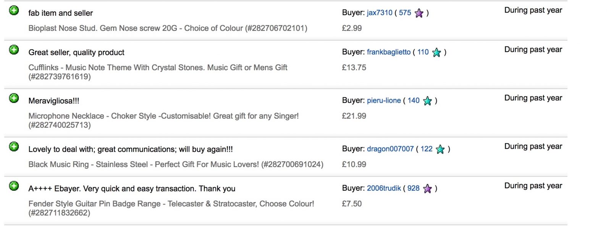Select Fender Style Guitar Pin Badge item text

tap(171, 208)
